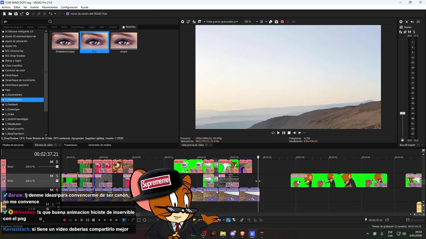
Task: Solo the first video track
Action: pyautogui.click(x=57, y=162)
